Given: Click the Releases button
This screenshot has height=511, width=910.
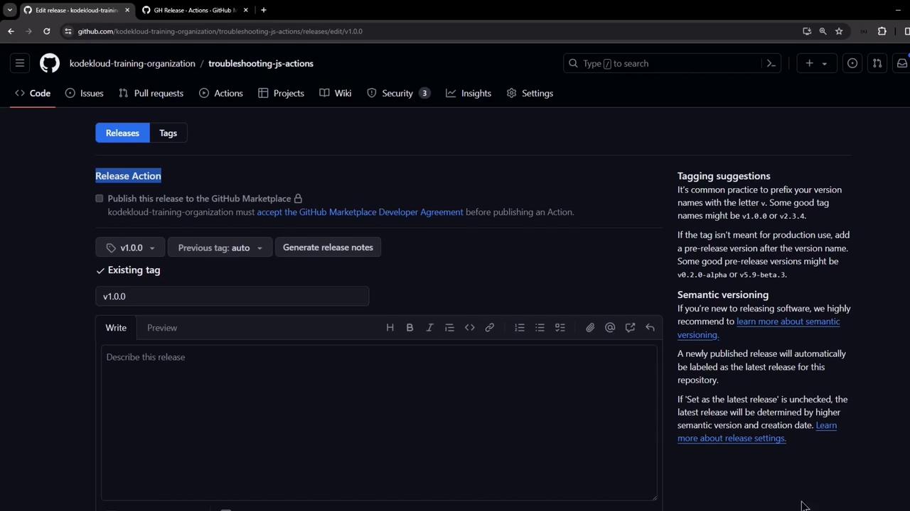Looking at the screenshot, I should (x=122, y=133).
